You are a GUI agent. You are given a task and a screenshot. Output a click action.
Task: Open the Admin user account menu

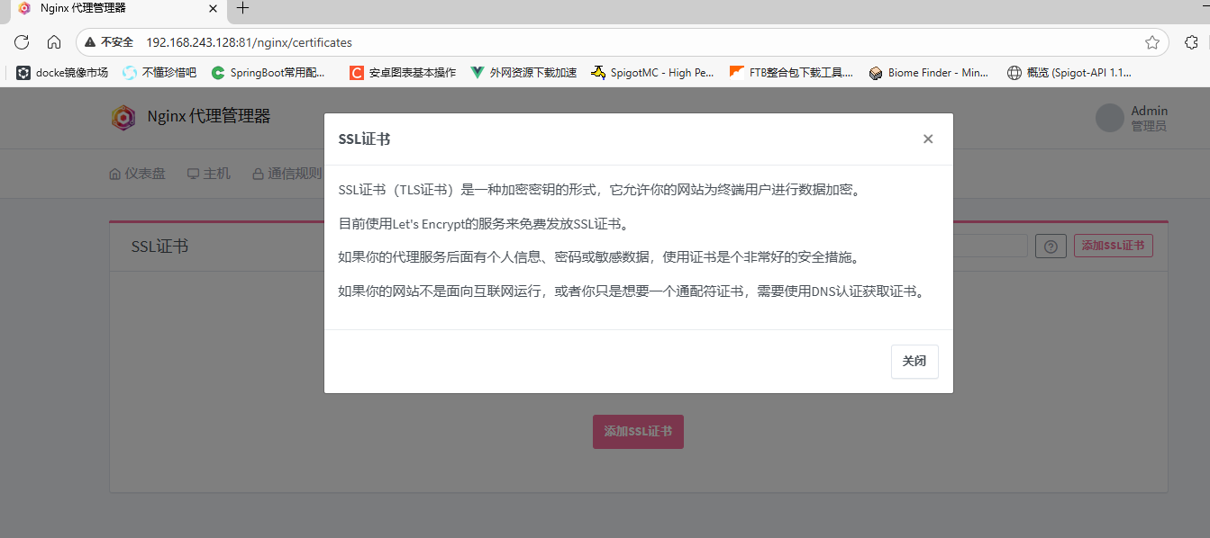click(x=1132, y=118)
